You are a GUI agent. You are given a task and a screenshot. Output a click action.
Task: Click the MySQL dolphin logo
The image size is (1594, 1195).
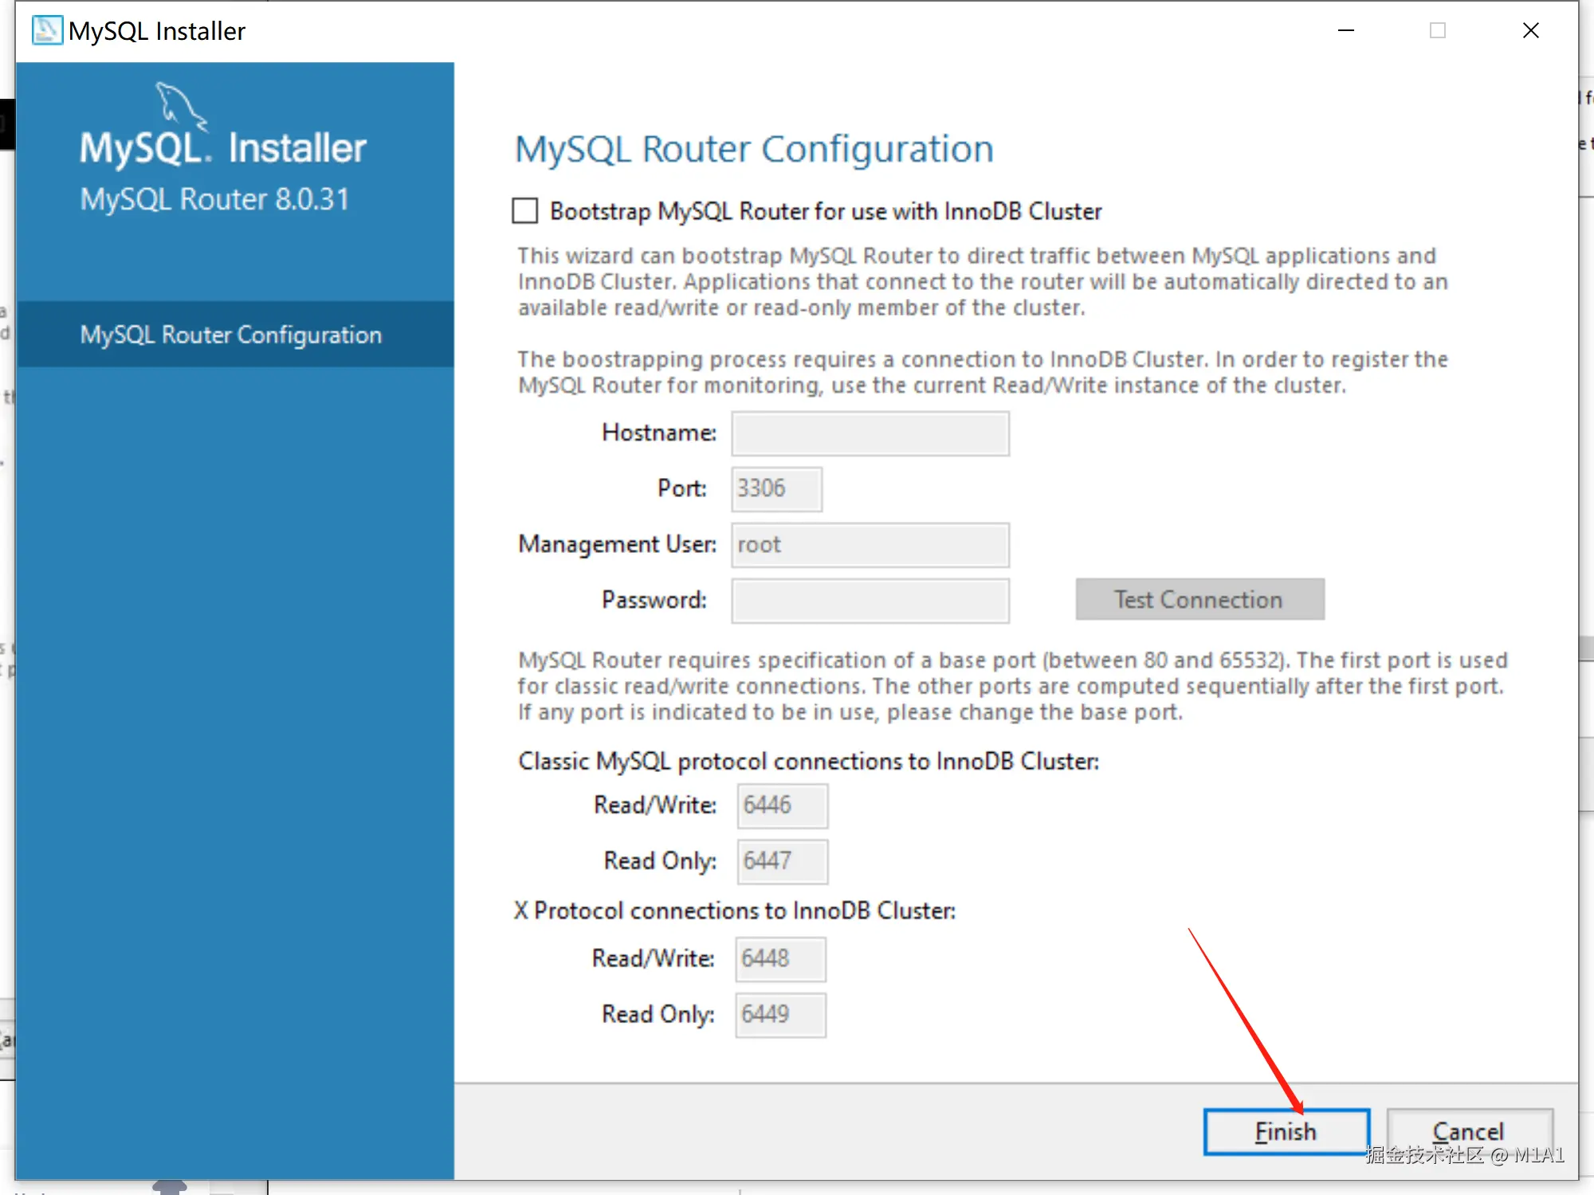pyautogui.click(x=180, y=105)
